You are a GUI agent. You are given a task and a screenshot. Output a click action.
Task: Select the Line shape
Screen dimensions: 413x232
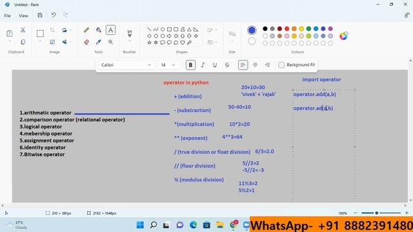[x=149, y=29]
